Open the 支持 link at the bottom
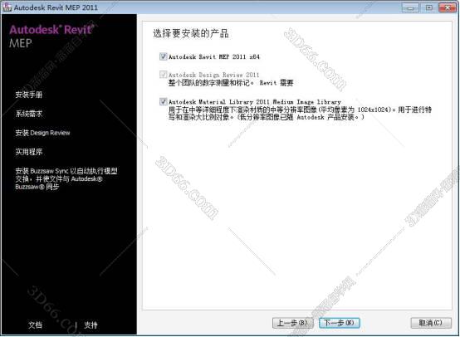 pos(91,325)
